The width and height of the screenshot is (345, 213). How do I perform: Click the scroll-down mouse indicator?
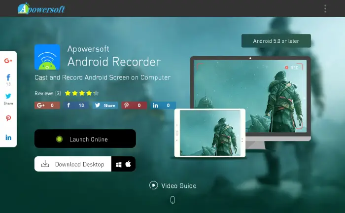click(172, 200)
